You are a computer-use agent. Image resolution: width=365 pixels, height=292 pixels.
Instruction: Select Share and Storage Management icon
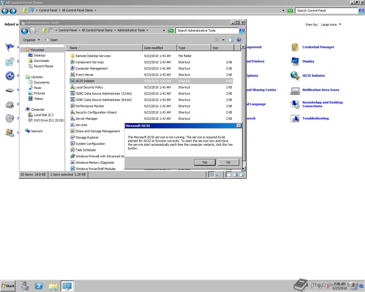point(72,131)
